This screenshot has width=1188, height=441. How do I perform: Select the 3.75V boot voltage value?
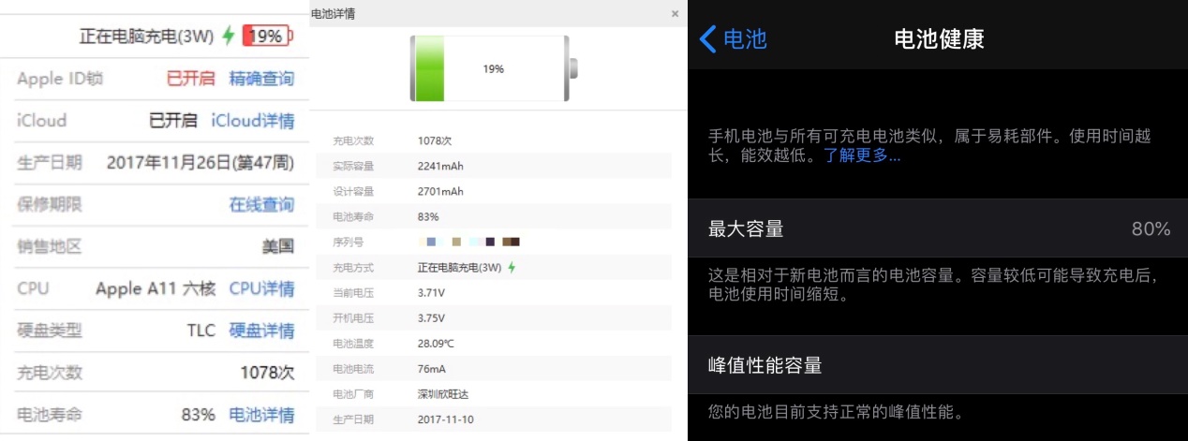[431, 318]
